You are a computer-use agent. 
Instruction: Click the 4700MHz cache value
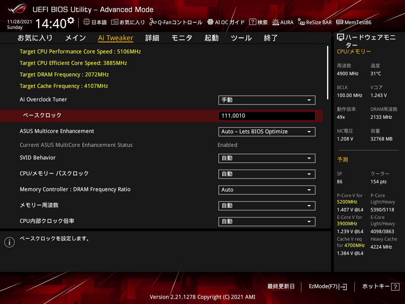(x=355, y=245)
